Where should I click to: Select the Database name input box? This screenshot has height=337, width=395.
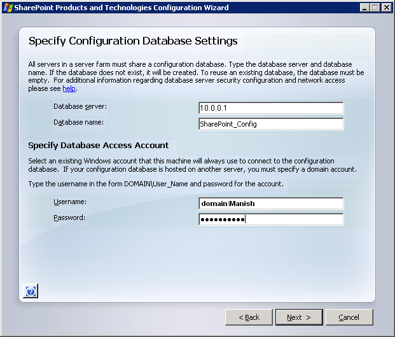271,124
